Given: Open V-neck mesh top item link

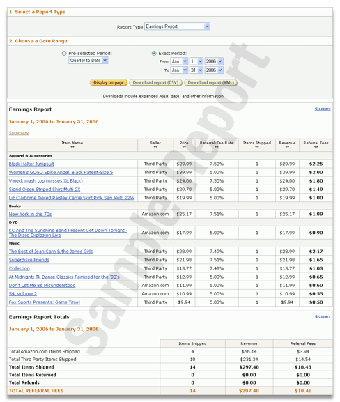Looking at the screenshot, I should click(46, 180).
